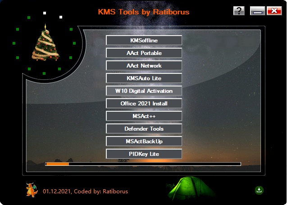The width and height of the screenshot is (287, 205).
Task: Click the orange dragon mascot icon
Action: (x=32, y=190)
